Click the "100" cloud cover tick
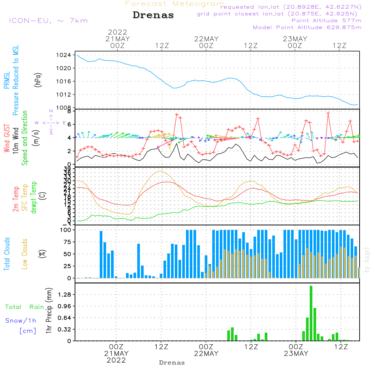The image size is (375, 375). [x=66, y=230]
